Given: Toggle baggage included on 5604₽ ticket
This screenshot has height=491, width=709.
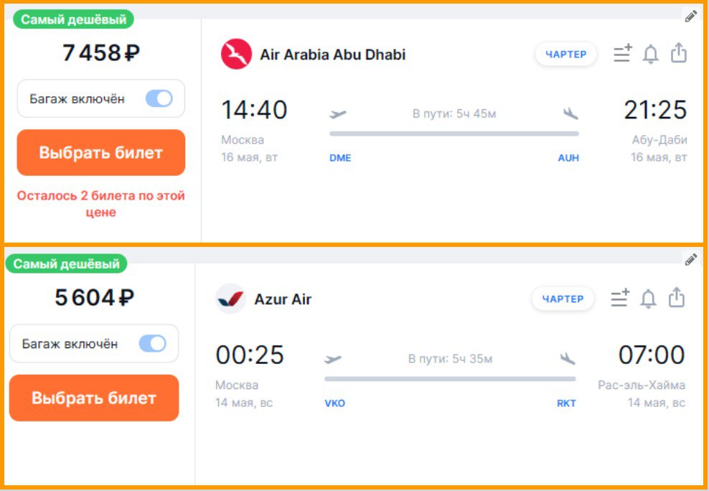Looking at the screenshot, I should (x=152, y=344).
